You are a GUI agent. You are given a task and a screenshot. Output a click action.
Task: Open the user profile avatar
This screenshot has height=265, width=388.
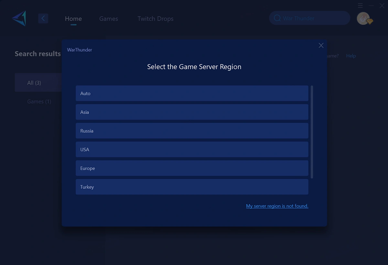pyautogui.click(x=363, y=18)
